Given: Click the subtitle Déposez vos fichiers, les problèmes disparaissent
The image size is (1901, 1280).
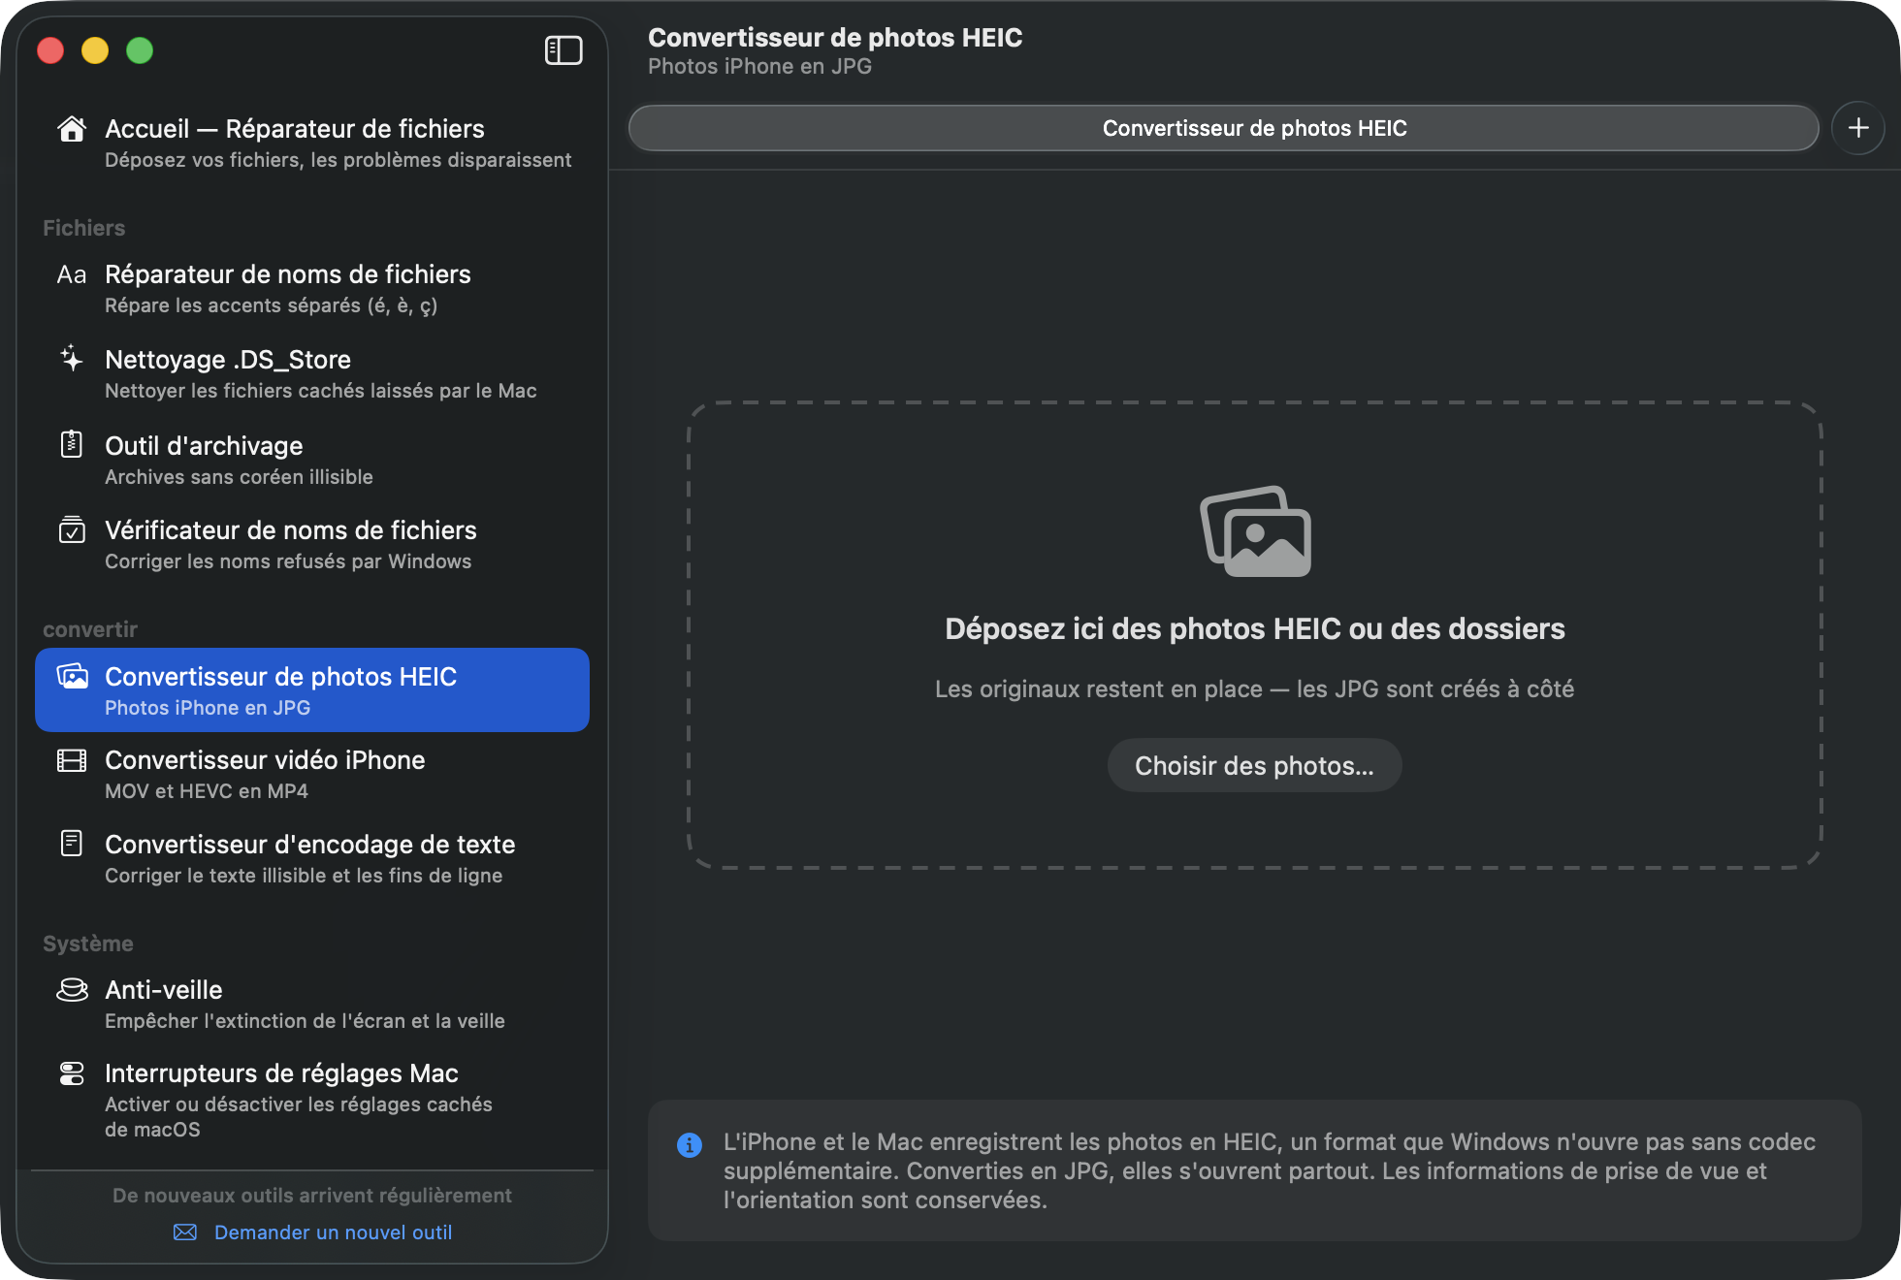Looking at the screenshot, I should click(338, 160).
